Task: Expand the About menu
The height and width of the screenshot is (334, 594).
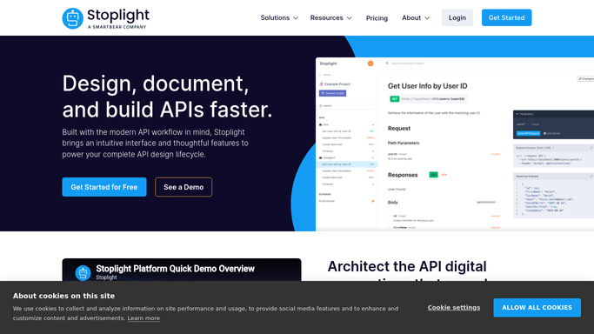Action: pyautogui.click(x=416, y=17)
